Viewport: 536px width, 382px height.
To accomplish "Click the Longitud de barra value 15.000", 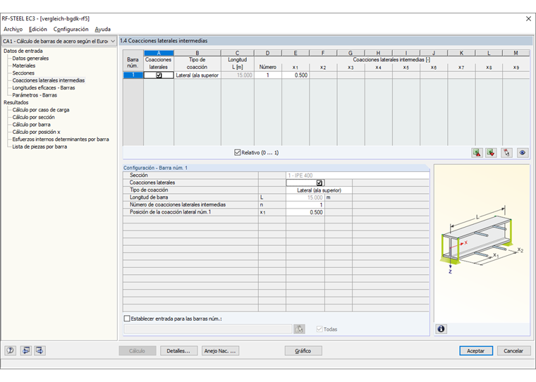I will click(x=305, y=197).
